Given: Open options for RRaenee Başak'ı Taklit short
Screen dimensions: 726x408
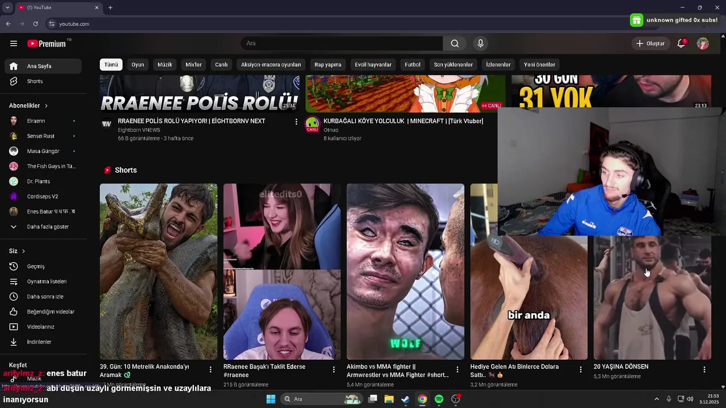Looking at the screenshot, I should click(334, 369).
